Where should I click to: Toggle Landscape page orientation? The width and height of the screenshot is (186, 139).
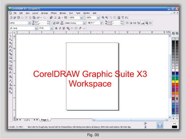[57, 23]
